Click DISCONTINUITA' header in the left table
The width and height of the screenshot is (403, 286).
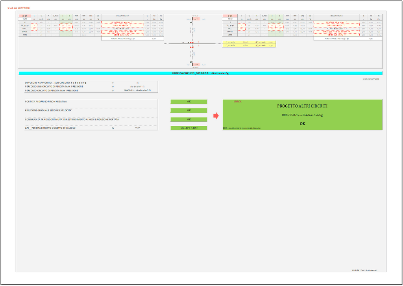click(x=121, y=16)
